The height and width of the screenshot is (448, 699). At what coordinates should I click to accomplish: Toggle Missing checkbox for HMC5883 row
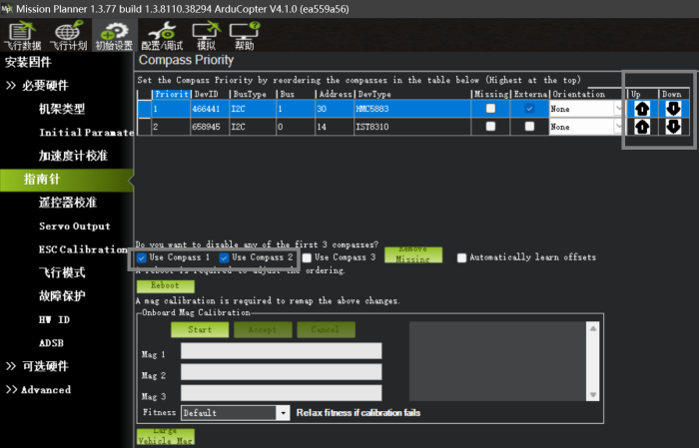click(x=490, y=108)
